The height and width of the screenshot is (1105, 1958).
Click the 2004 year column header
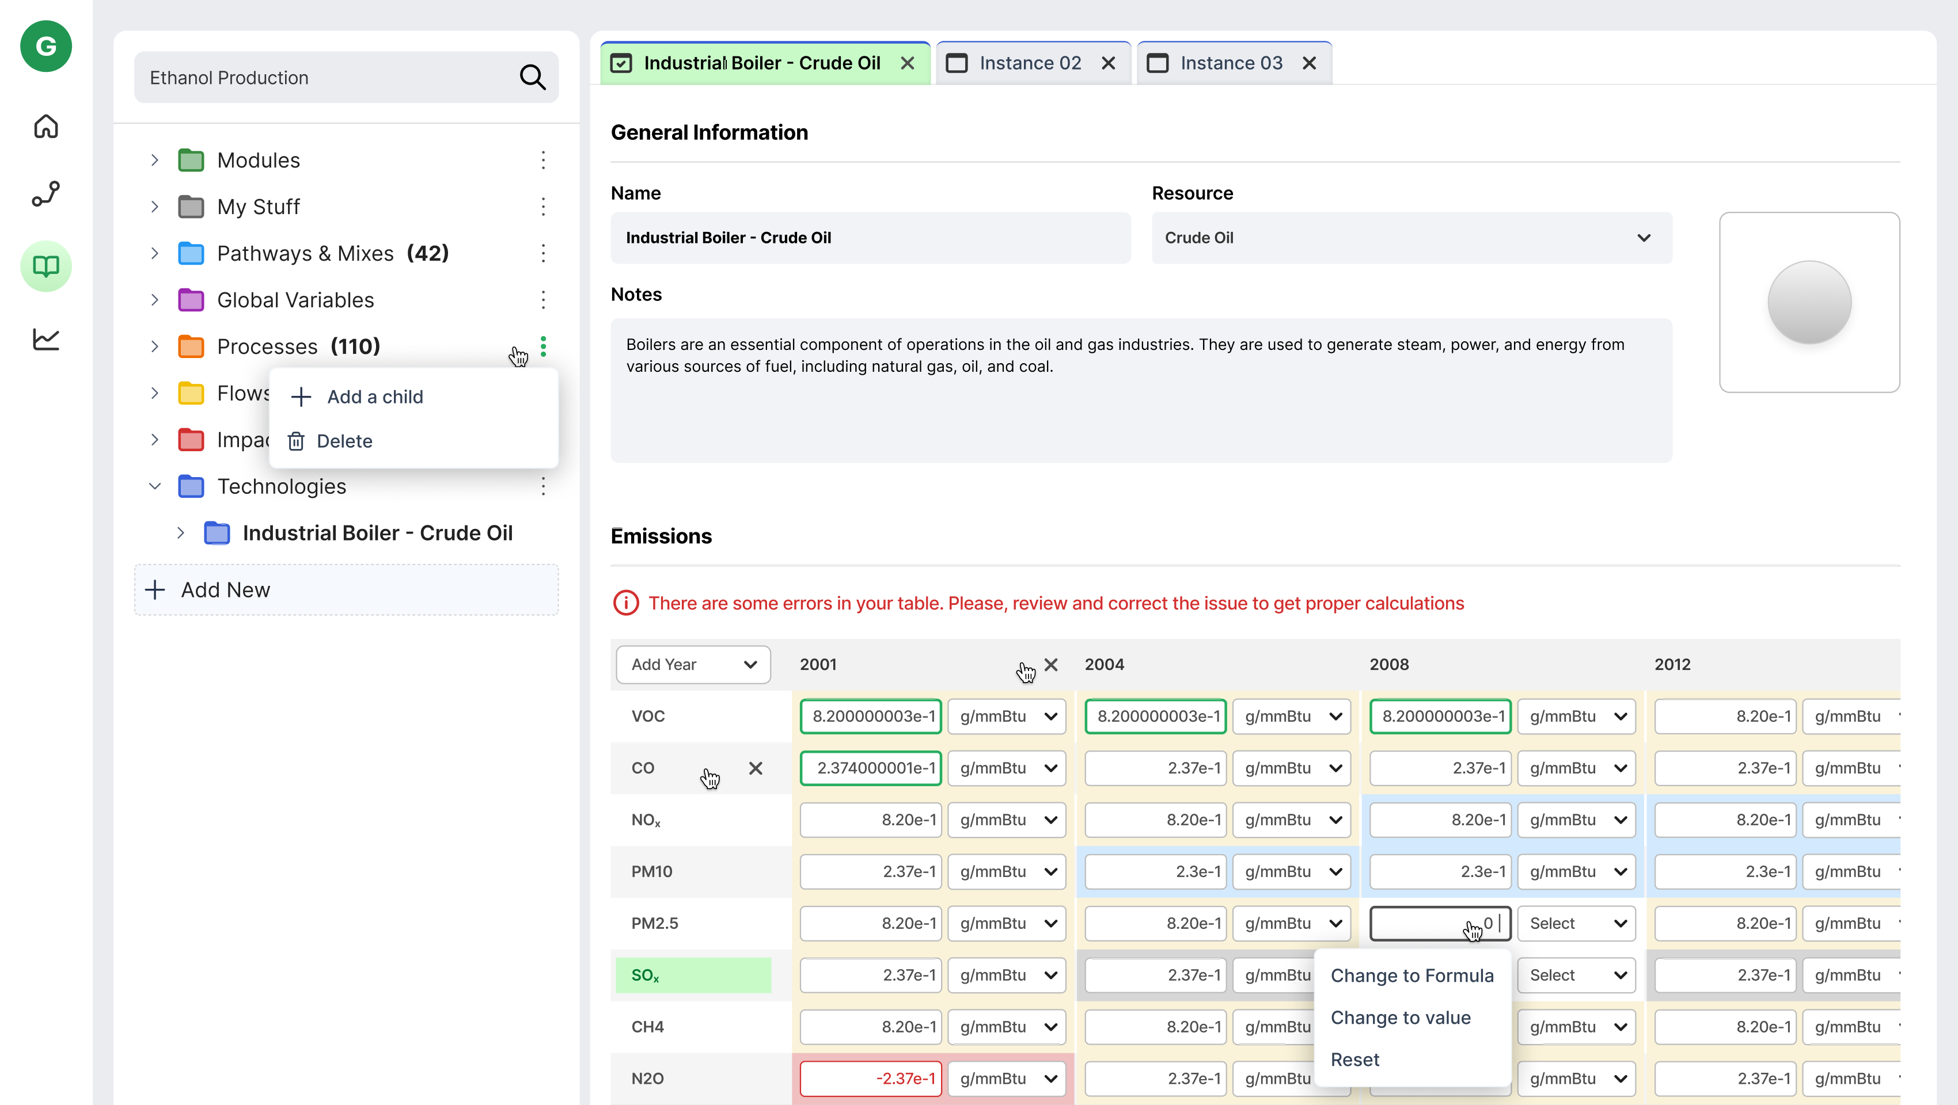pos(1105,665)
